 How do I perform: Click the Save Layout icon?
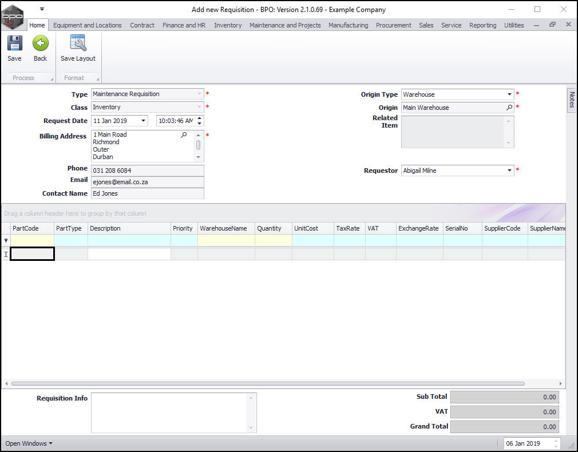(78, 43)
